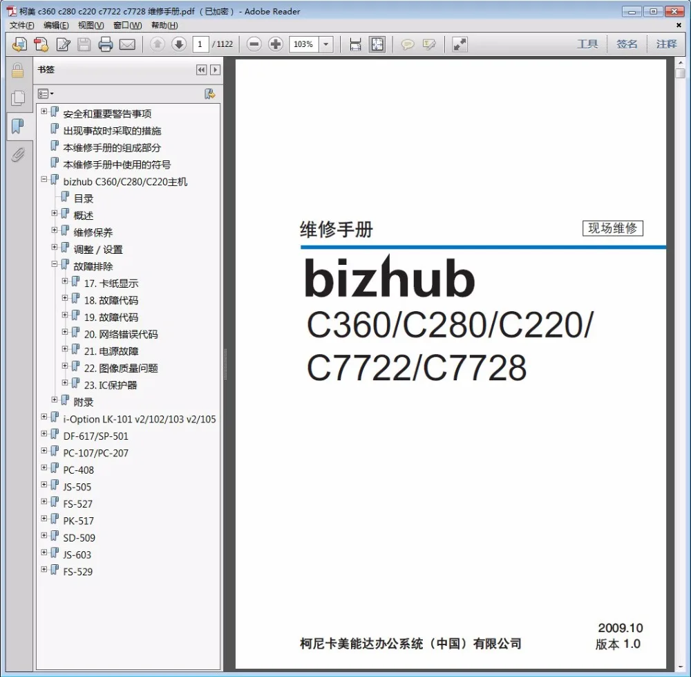Screen dimensions: 691x677
Task: Select the 调整 / 设置 bookmark
Action: tap(98, 250)
